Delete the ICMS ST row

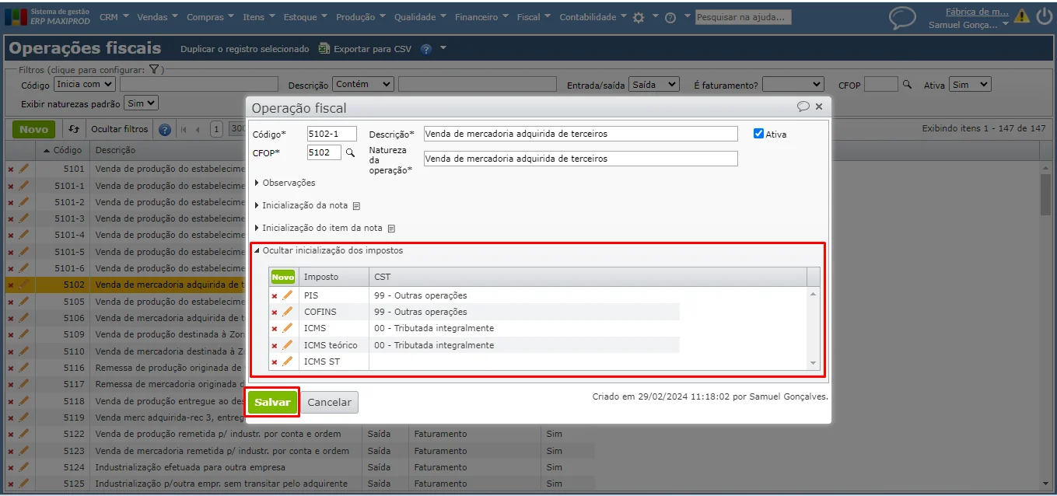pos(275,362)
